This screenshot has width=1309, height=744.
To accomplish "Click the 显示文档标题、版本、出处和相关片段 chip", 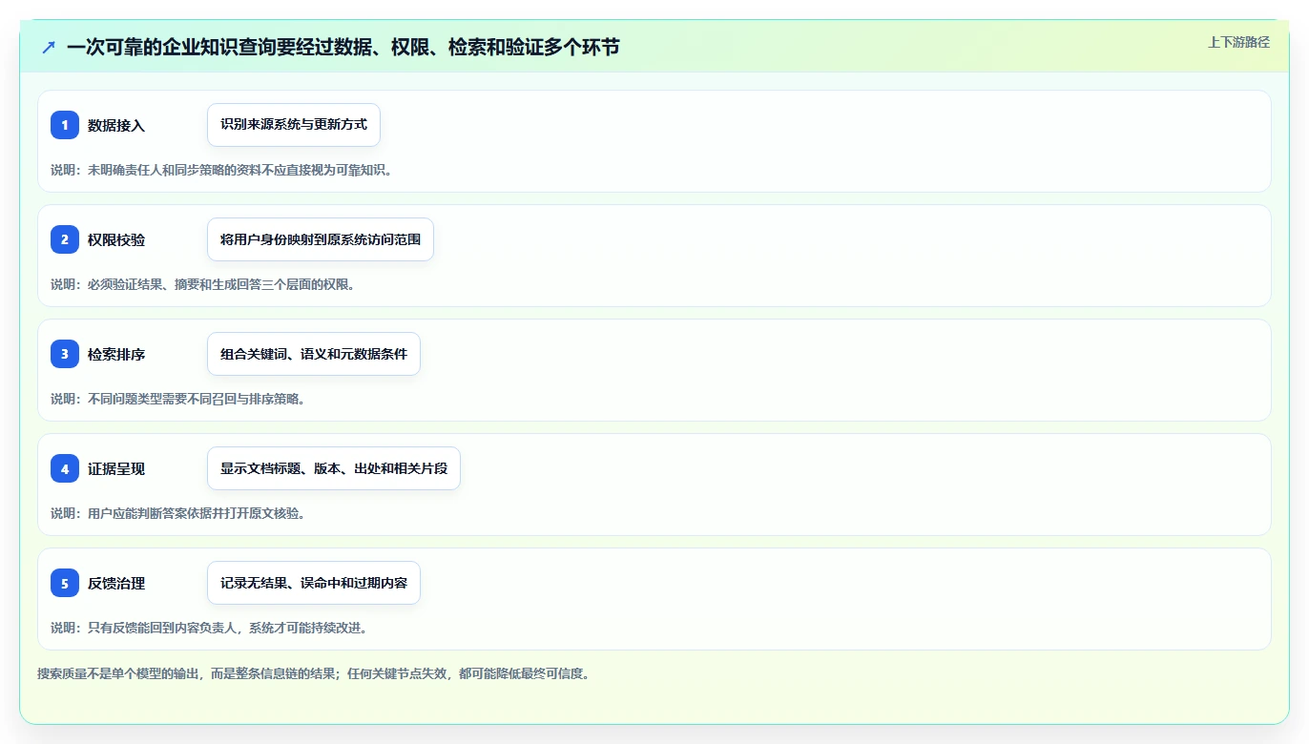I will 334,468.
